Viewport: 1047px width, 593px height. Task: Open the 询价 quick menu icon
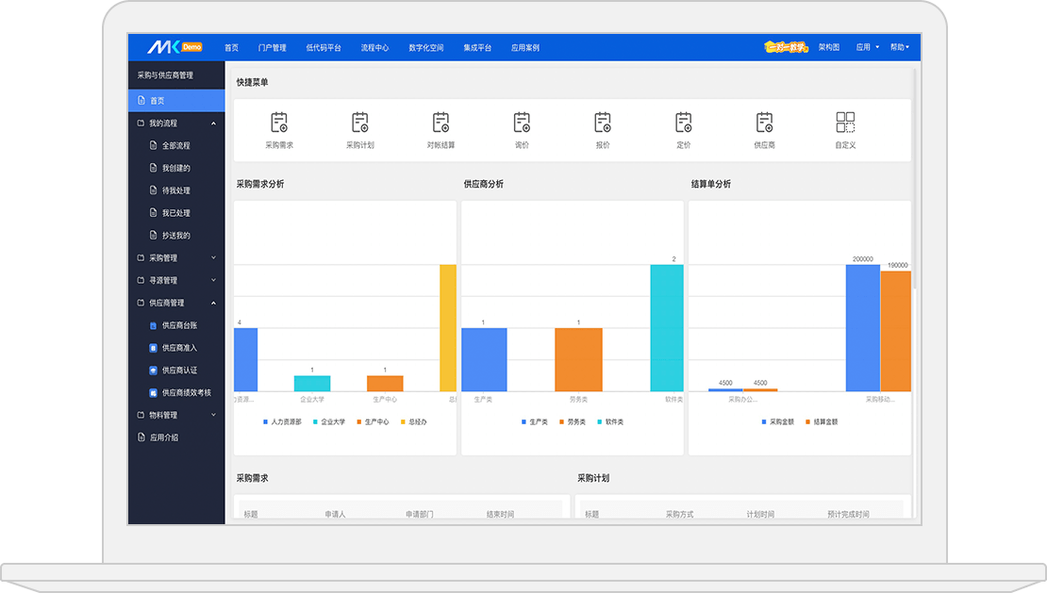coord(522,123)
